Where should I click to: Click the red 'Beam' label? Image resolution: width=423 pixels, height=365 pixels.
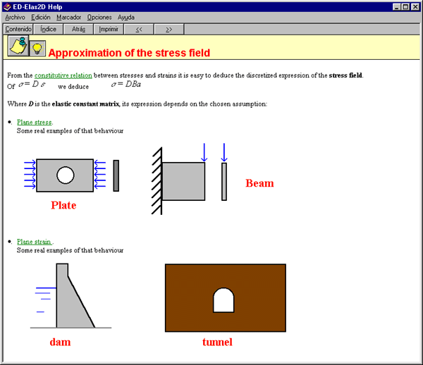(259, 183)
